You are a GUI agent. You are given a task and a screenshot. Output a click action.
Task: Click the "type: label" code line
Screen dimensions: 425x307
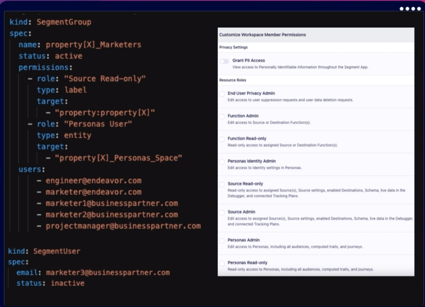tap(62, 90)
